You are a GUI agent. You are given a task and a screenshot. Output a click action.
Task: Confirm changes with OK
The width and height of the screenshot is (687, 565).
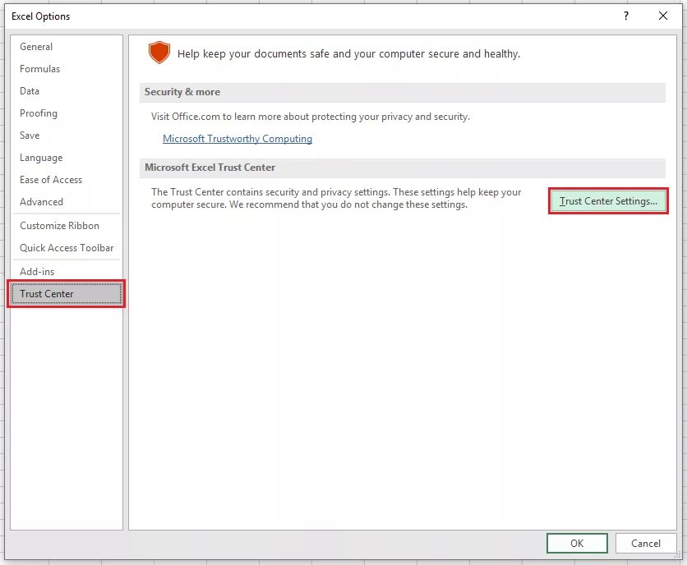point(577,543)
